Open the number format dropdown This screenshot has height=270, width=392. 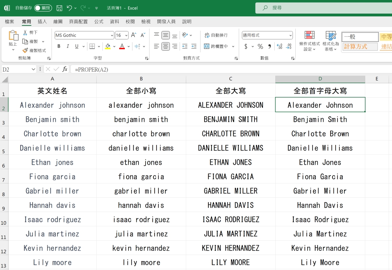tap(290, 35)
